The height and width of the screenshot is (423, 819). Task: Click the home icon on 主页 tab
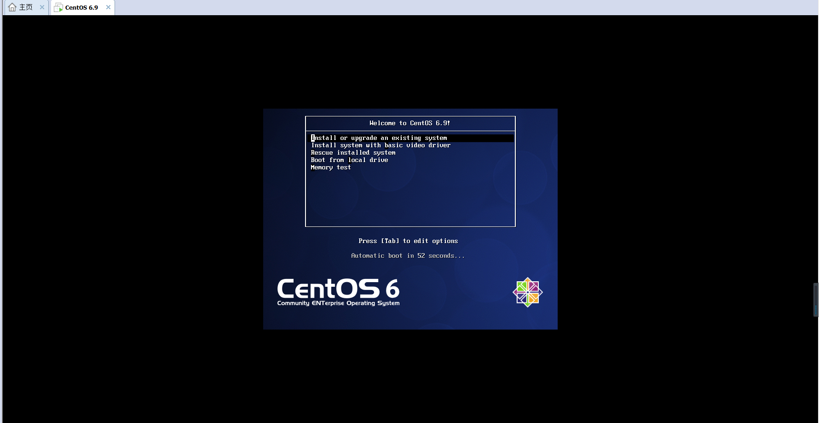[x=12, y=7]
